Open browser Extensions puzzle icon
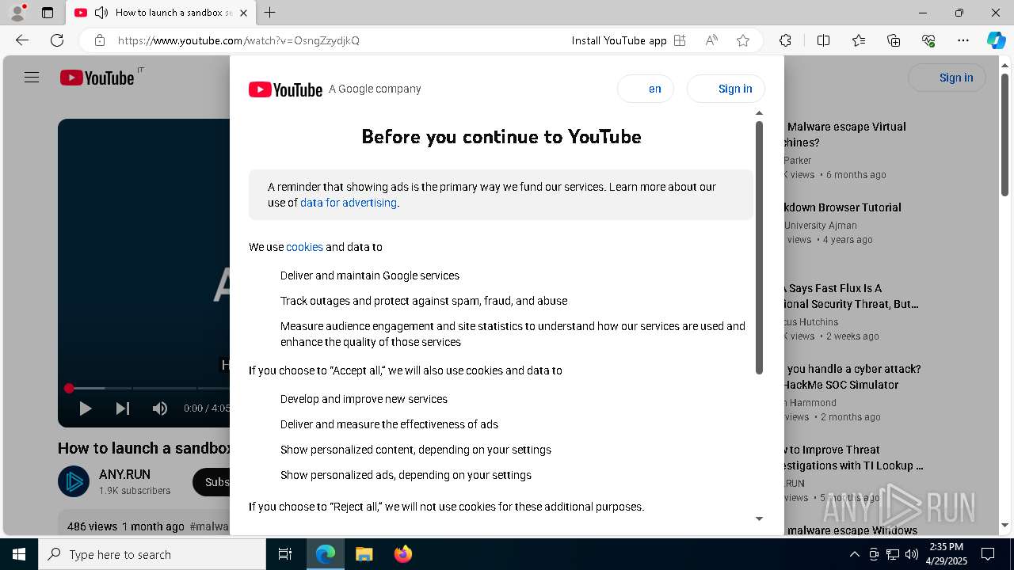 pos(785,40)
